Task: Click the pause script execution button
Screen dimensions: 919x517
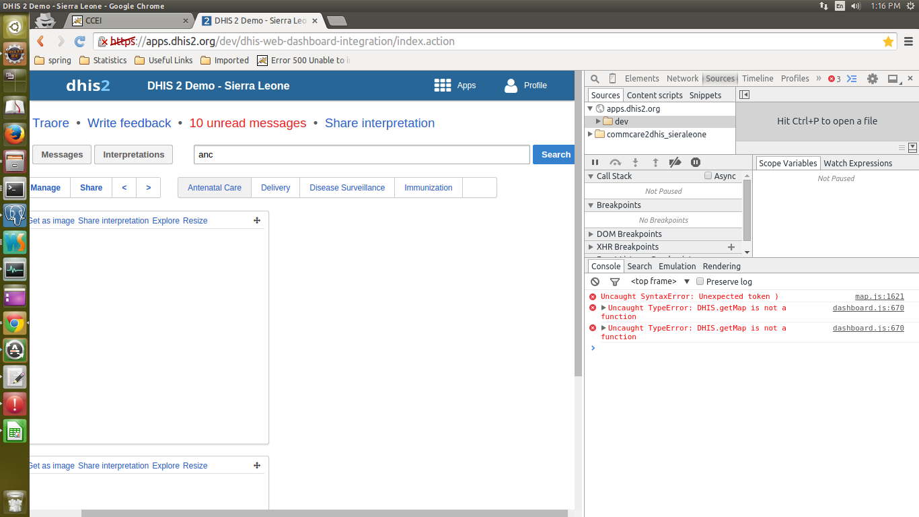Action: 595,162
